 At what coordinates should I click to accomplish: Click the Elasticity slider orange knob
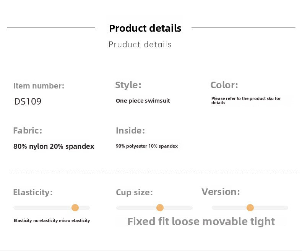coord(75,208)
